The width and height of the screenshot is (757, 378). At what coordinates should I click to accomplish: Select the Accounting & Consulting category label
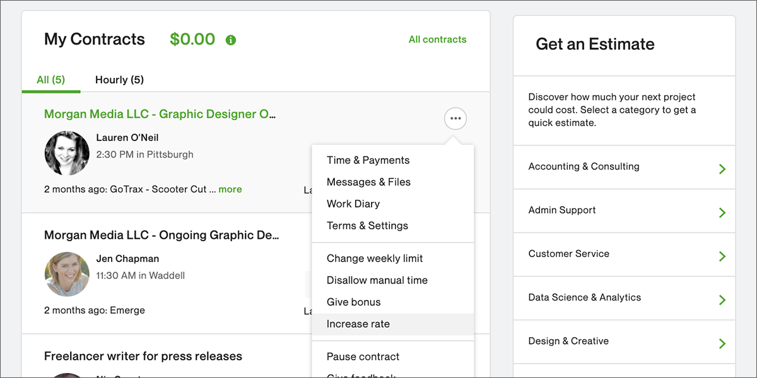[x=584, y=166]
